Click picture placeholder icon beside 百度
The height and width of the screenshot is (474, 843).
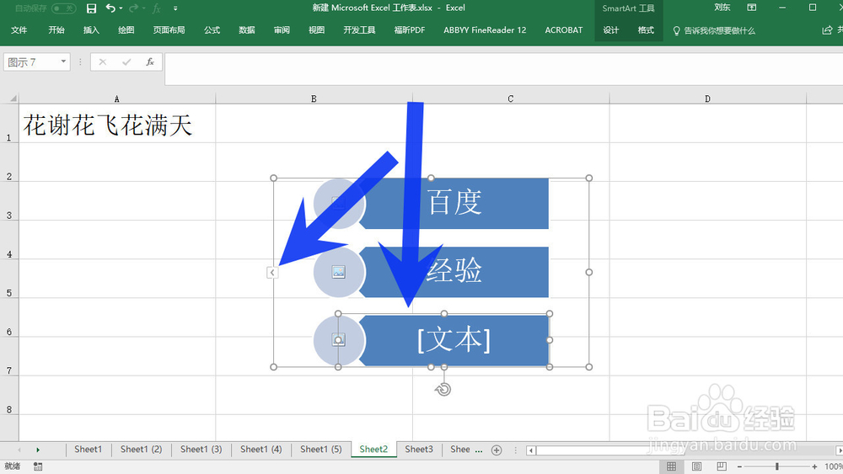(338, 203)
